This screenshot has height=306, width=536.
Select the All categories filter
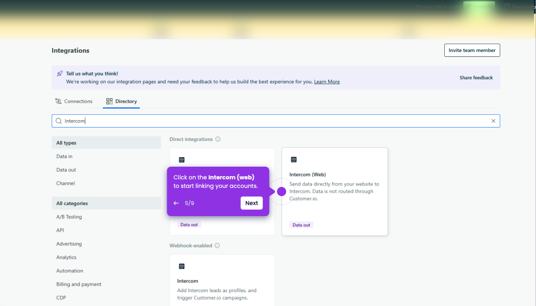[106, 203]
